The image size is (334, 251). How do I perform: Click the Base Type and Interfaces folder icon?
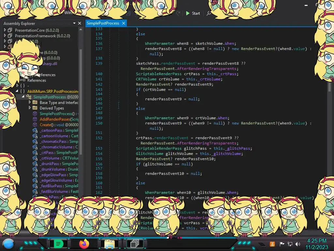(x=35, y=102)
